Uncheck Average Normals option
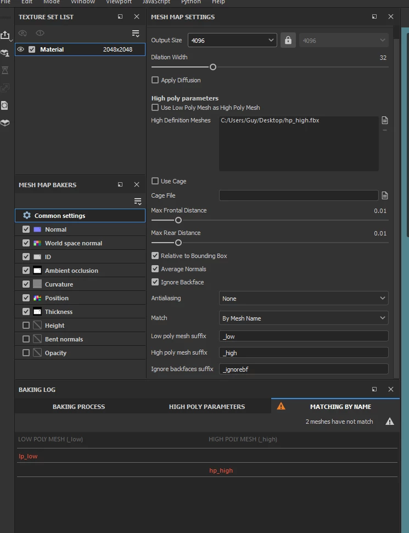 tap(155, 269)
